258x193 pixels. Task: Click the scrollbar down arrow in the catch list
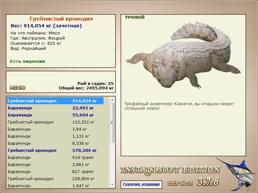click(x=112, y=185)
